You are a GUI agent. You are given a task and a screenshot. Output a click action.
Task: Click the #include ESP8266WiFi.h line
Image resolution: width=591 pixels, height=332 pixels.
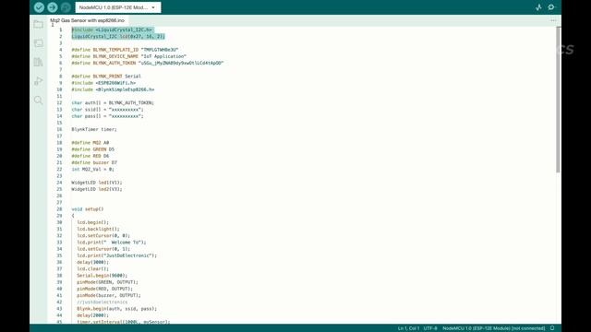click(x=103, y=83)
